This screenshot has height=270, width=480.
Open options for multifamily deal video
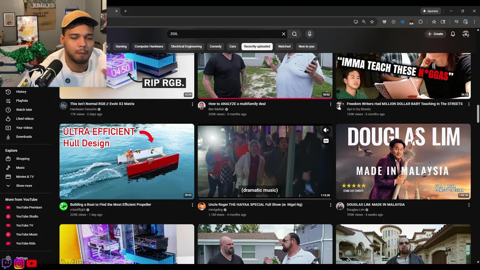pyautogui.click(x=331, y=104)
